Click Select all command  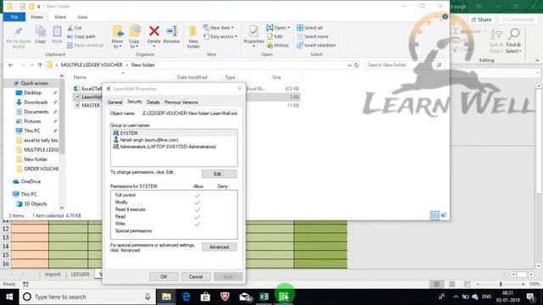coord(310,28)
